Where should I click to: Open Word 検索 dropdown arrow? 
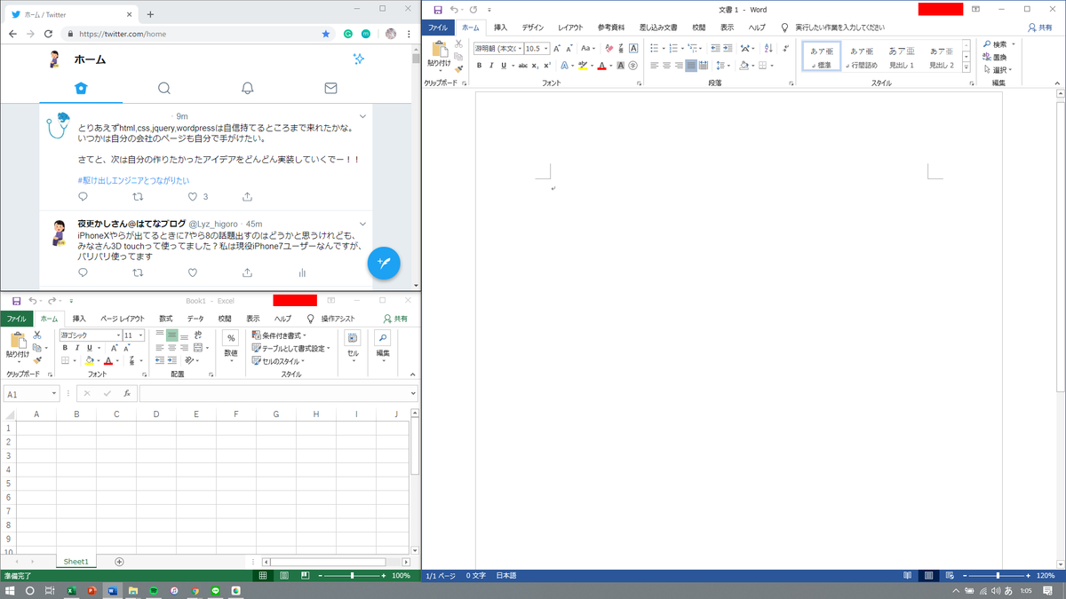coord(1014,44)
